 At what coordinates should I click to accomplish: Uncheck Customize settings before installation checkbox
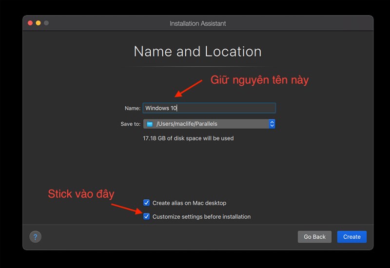pos(146,216)
